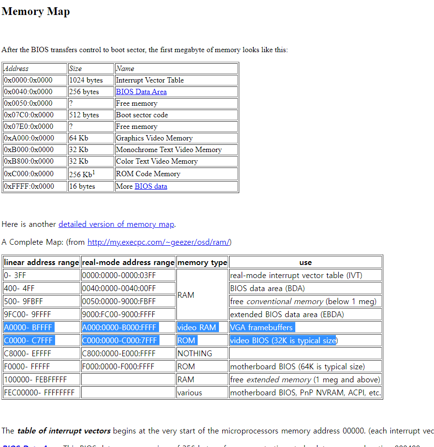Click 'video BIOS (32K is typical size)' cell
This screenshot has height=447, width=434.
click(305, 340)
